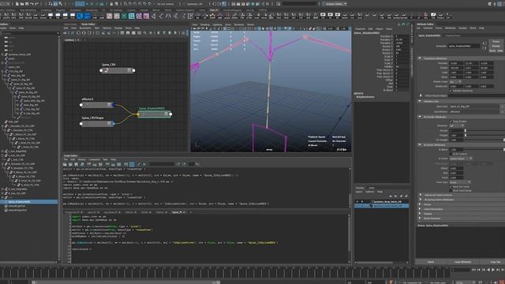Select the Spine_CRV node in Node Editor

click(118, 70)
